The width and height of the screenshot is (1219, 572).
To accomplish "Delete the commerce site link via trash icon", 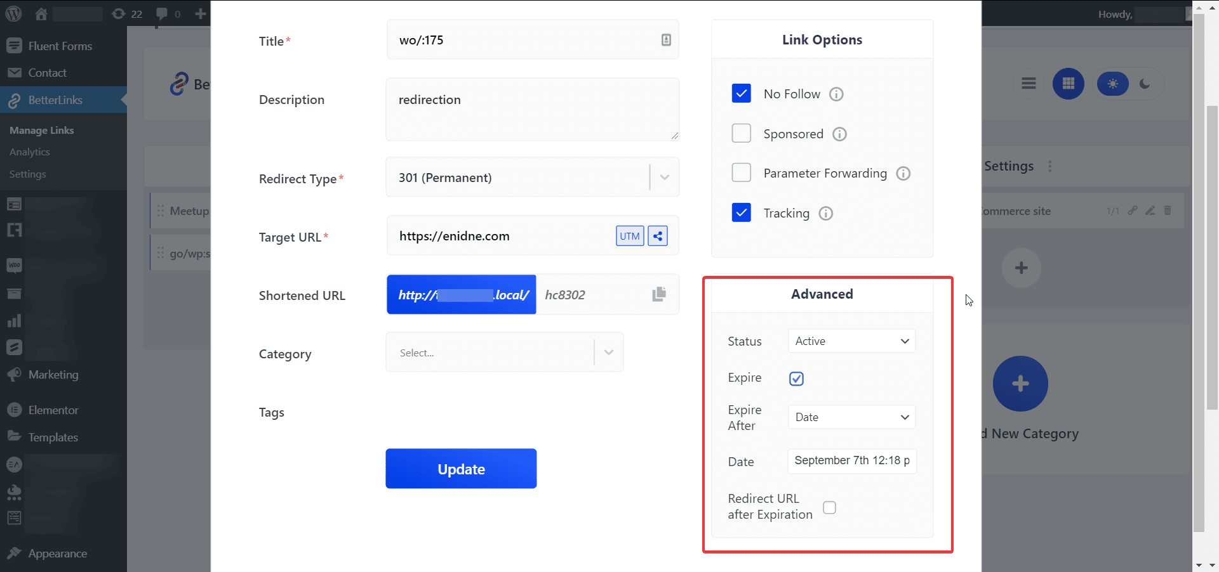I will click(x=1168, y=211).
